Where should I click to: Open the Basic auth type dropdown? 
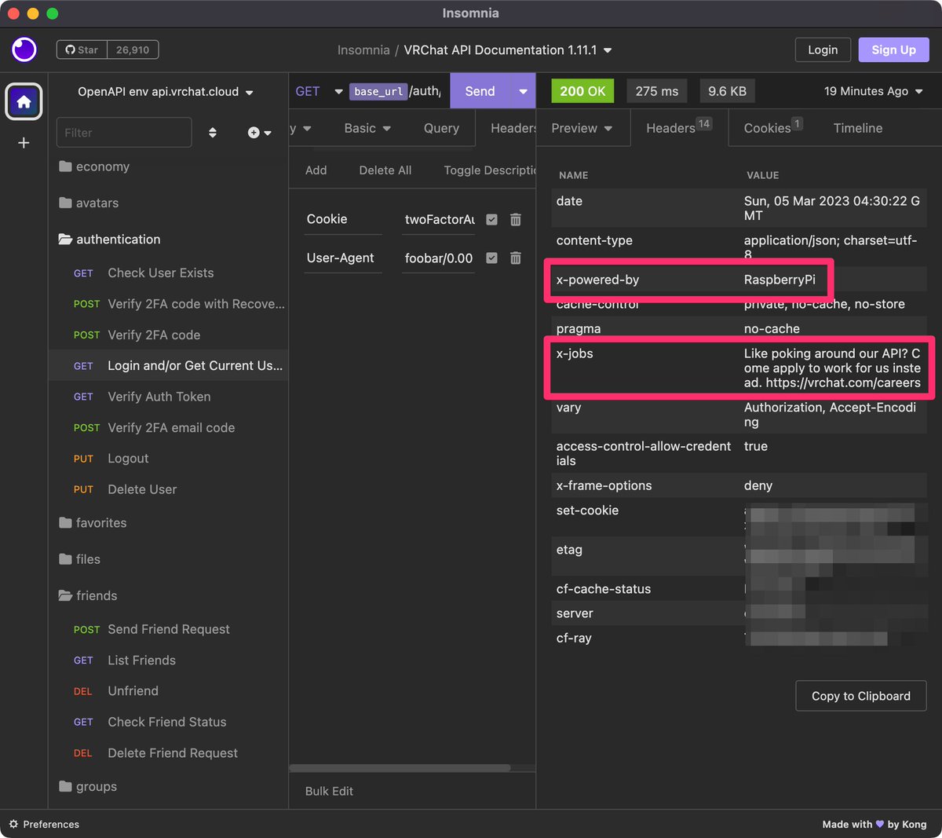pos(367,128)
